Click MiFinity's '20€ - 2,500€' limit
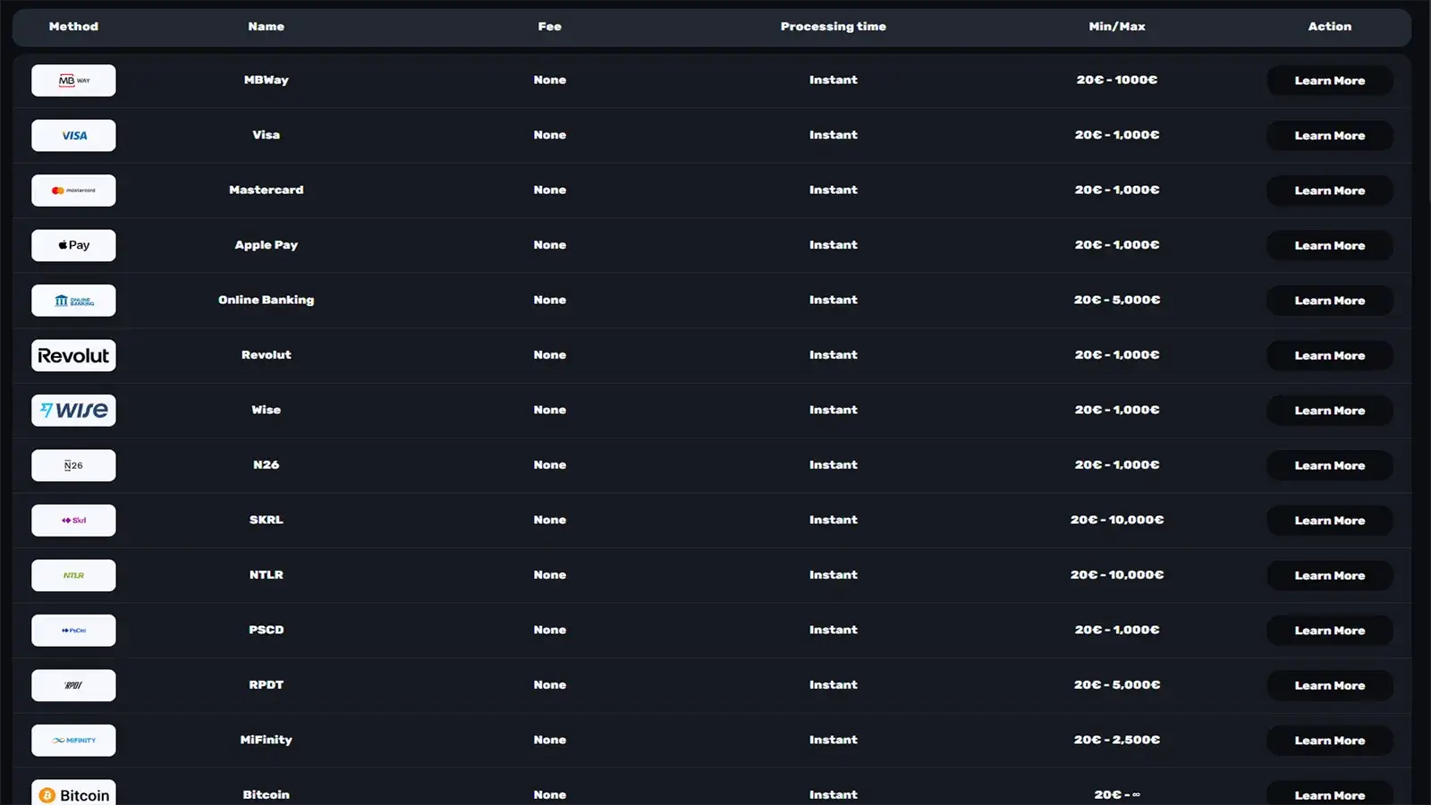The width and height of the screenshot is (1431, 805). click(1117, 740)
